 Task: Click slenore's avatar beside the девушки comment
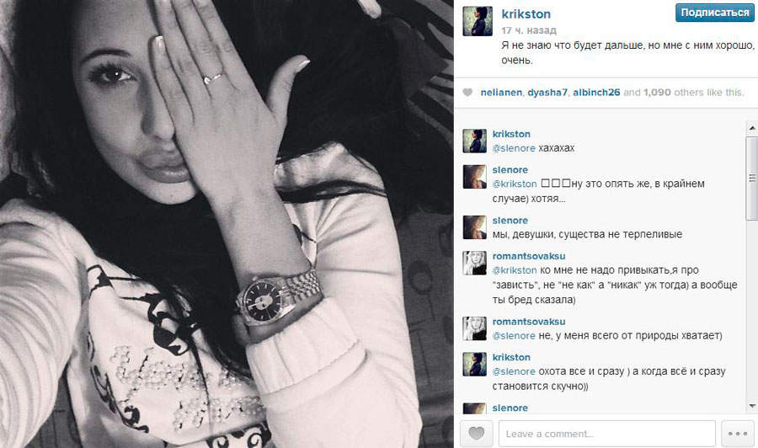pos(475,227)
